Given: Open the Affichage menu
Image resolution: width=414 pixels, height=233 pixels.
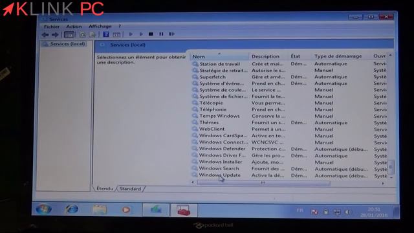Looking at the screenshot, I should 100,26.
